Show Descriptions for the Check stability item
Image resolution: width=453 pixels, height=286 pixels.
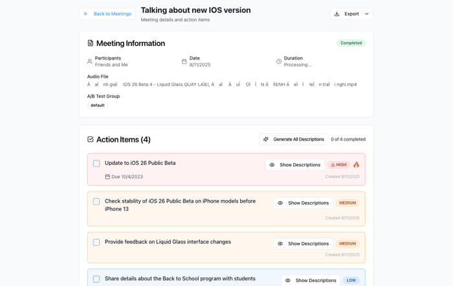coord(303,203)
